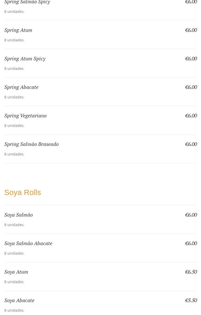Select the price beside Spring Atum Spicy
Screen dimensions: 201x315
coord(191,59)
